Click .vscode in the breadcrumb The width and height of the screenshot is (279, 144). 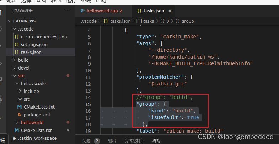pos(88,21)
